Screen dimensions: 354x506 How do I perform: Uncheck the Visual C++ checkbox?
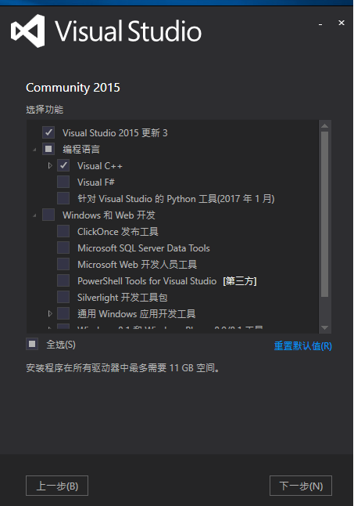point(63,165)
